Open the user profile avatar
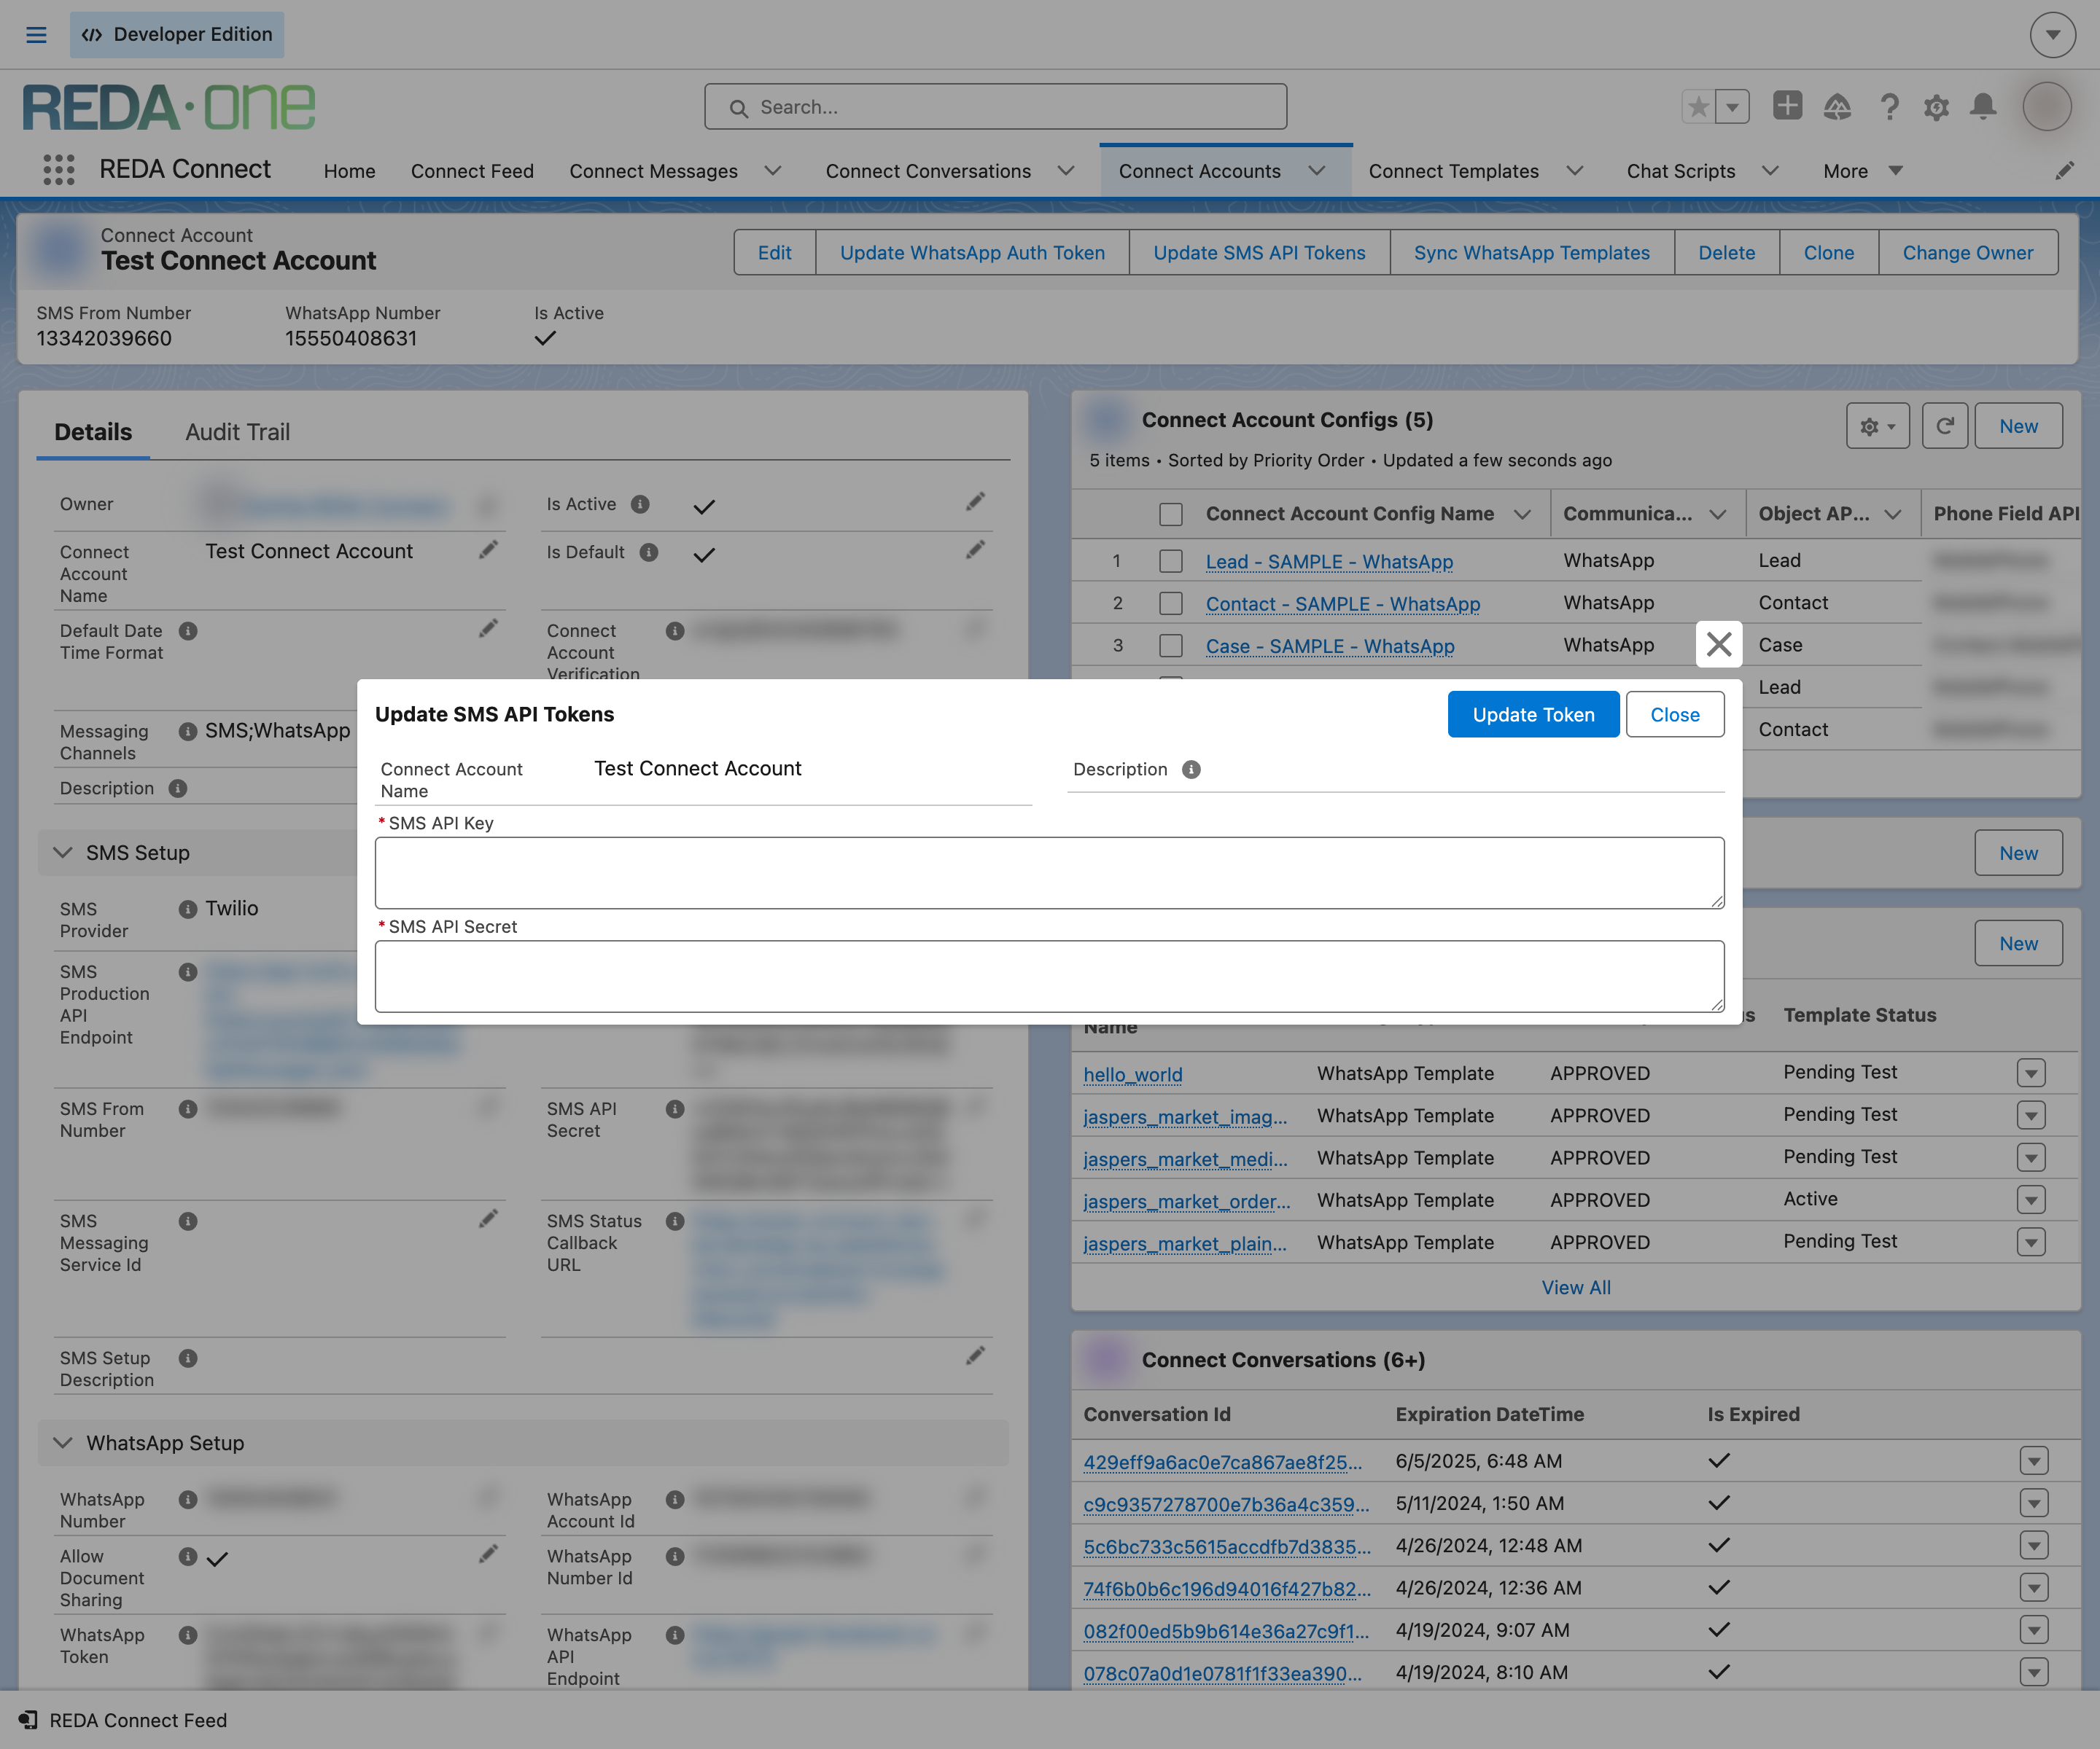Image resolution: width=2100 pixels, height=1749 pixels. [x=2047, y=106]
